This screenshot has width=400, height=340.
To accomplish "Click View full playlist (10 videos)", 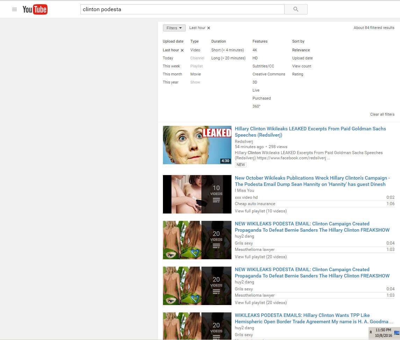I will pyautogui.click(x=261, y=211).
